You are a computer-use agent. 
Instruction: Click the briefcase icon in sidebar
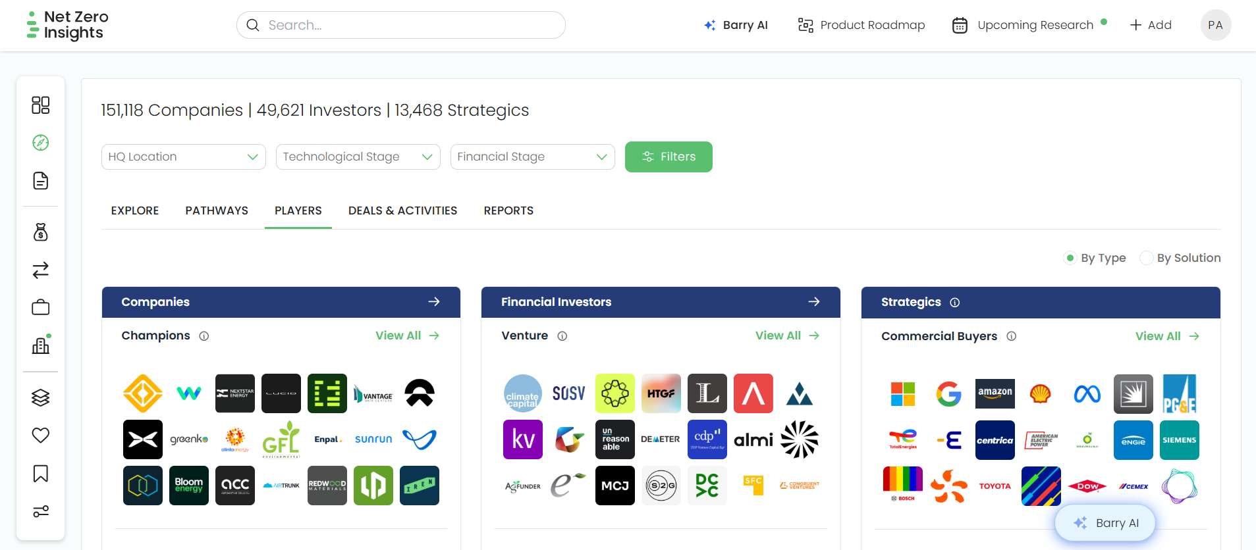pyautogui.click(x=41, y=307)
